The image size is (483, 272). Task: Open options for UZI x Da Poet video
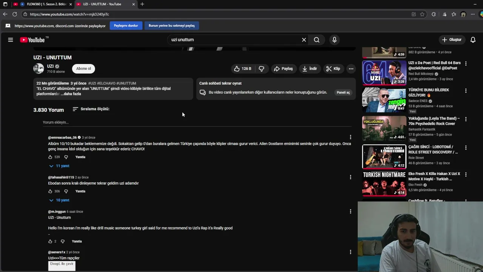point(466,63)
